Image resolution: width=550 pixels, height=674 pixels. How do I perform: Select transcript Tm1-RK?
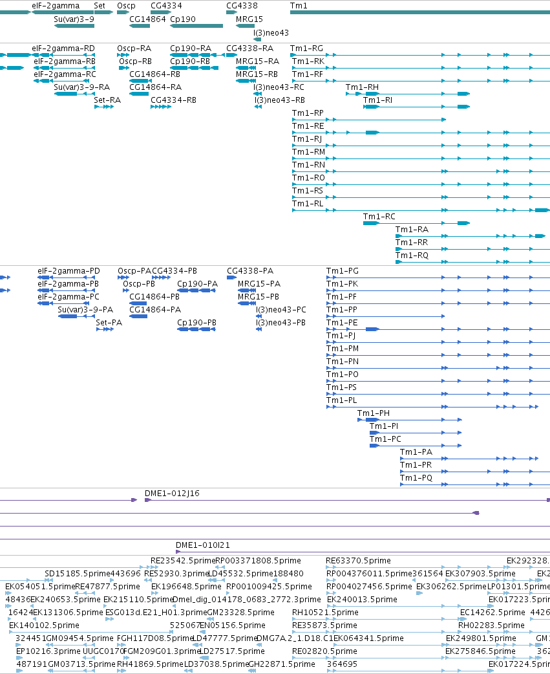click(x=308, y=61)
